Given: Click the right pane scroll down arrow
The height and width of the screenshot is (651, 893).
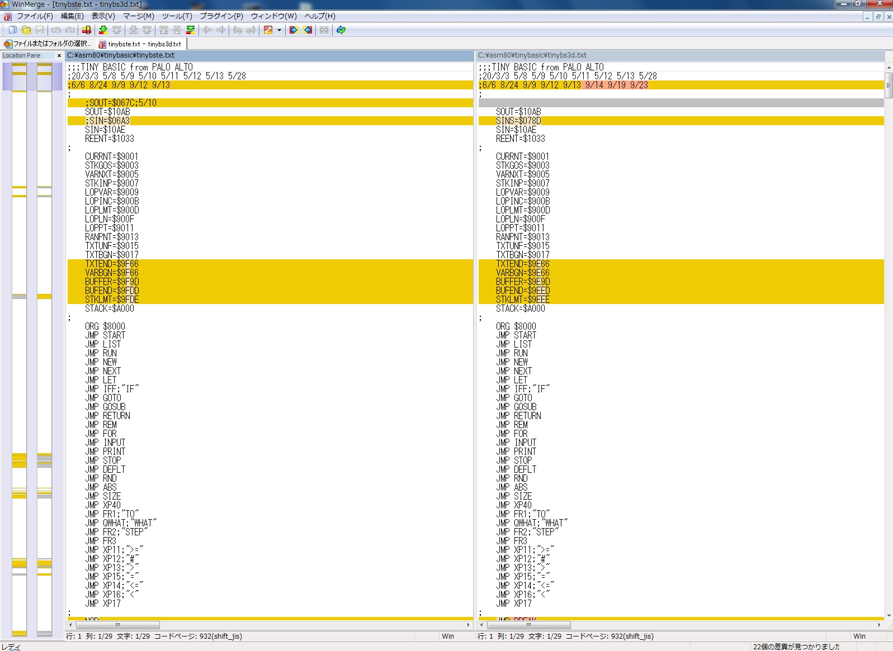Looking at the screenshot, I should (889, 616).
